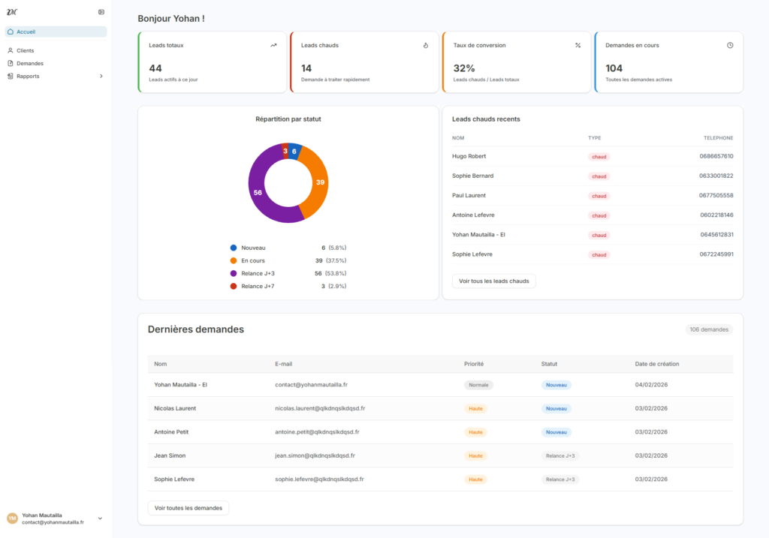
Task: Click the app logo in the sidebar
Action: [x=11, y=12]
